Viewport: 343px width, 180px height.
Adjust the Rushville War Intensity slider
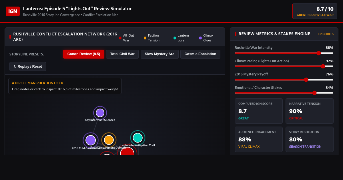click(284, 53)
